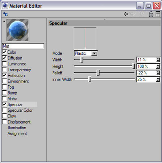Viewport: 162px width, 163px height.
Task: Adjust the Height percent spinner arrows
Action: (158, 66)
